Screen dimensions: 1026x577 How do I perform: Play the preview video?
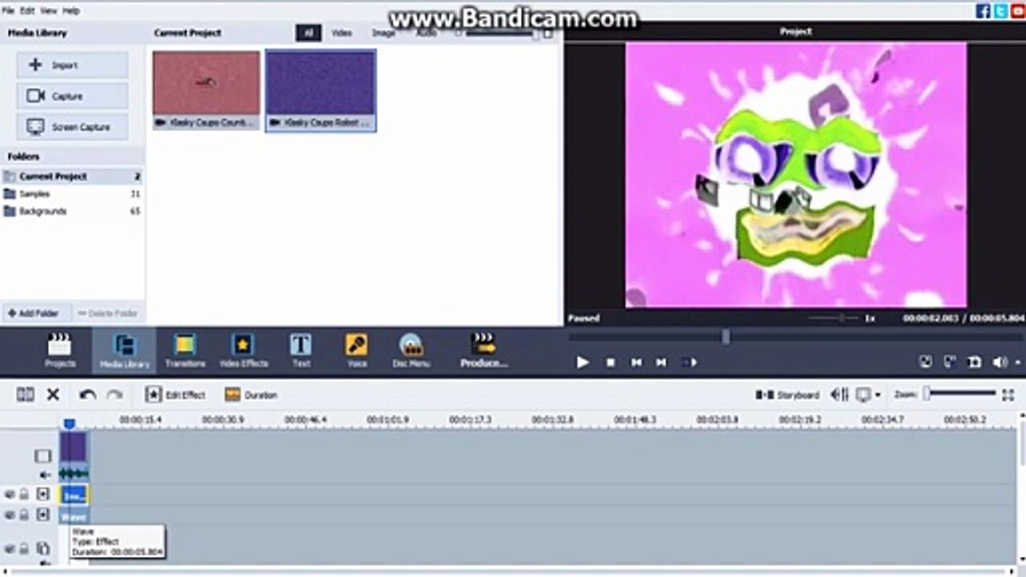point(583,362)
